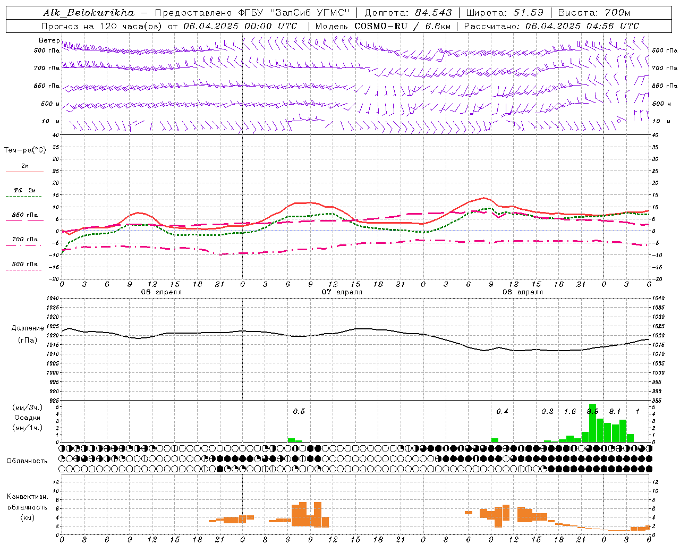Select 'Прогноз на 120 часа(ов)' forecast line
680x544 pixels.
tap(102, 26)
